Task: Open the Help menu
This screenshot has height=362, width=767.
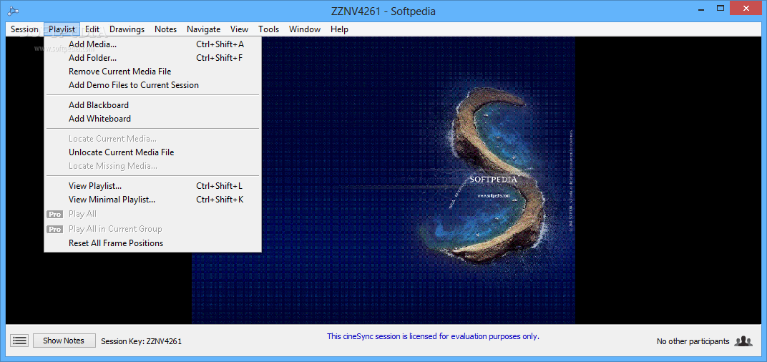Action: point(339,29)
